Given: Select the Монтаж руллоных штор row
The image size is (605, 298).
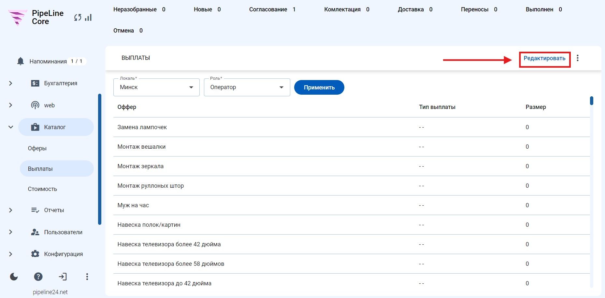Looking at the screenshot, I should click(352, 186).
